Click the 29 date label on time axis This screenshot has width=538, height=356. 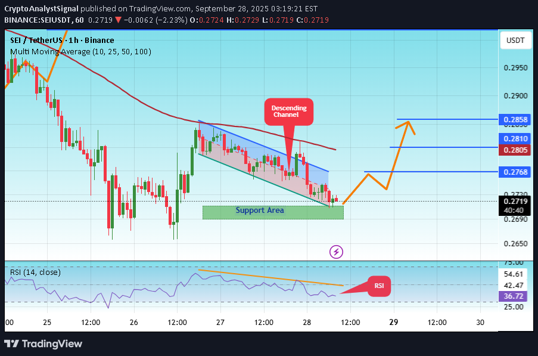pyautogui.click(x=394, y=322)
